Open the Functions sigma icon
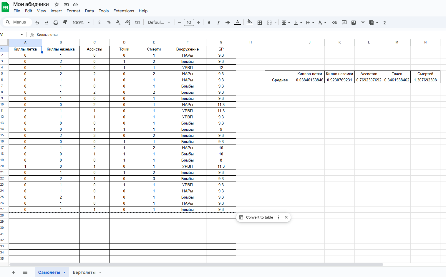446x277 pixels. 384,23
